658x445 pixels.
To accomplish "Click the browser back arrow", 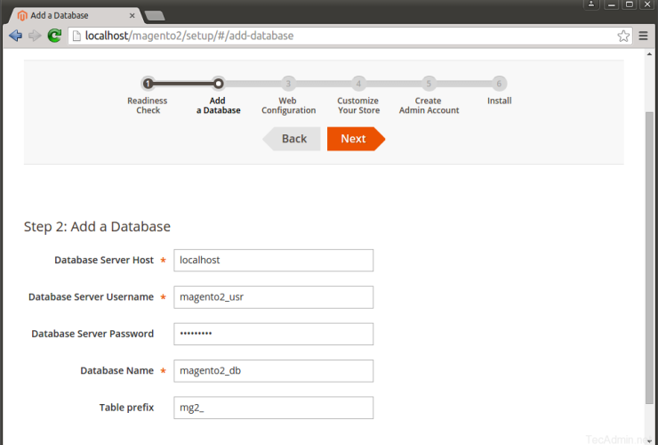I will click(15, 36).
